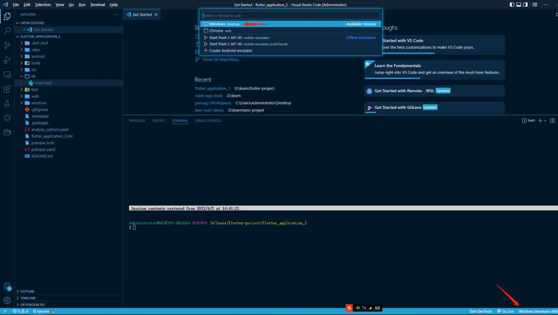Open the Explorer view in activity bar
Screen dimensions: 558x315
pyautogui.click(x=7, y=17)
